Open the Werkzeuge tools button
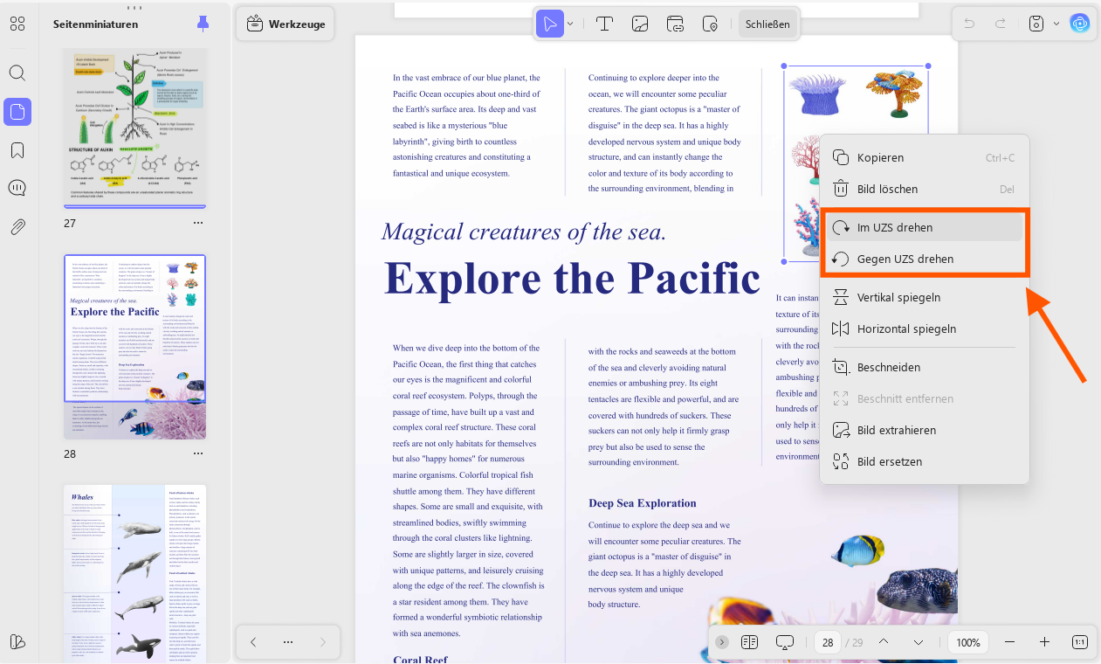 pyautogui.click(x=286, y=24)
